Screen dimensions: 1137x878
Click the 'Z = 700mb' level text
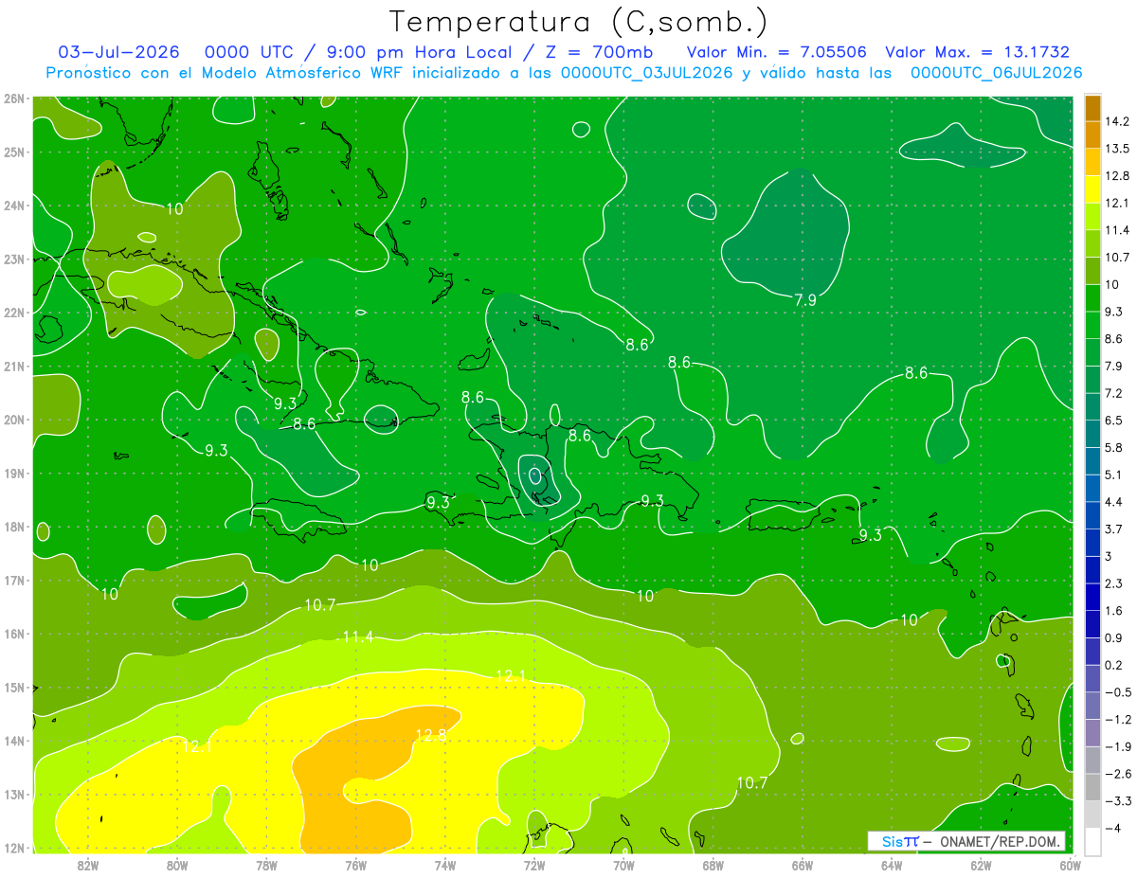tap(601, 52)
